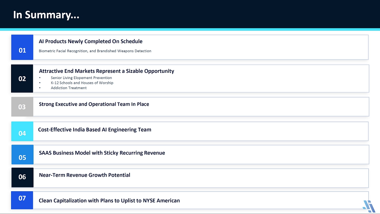Select the dark navy 06 number box

pyautogui.click(x=22, y=177)
